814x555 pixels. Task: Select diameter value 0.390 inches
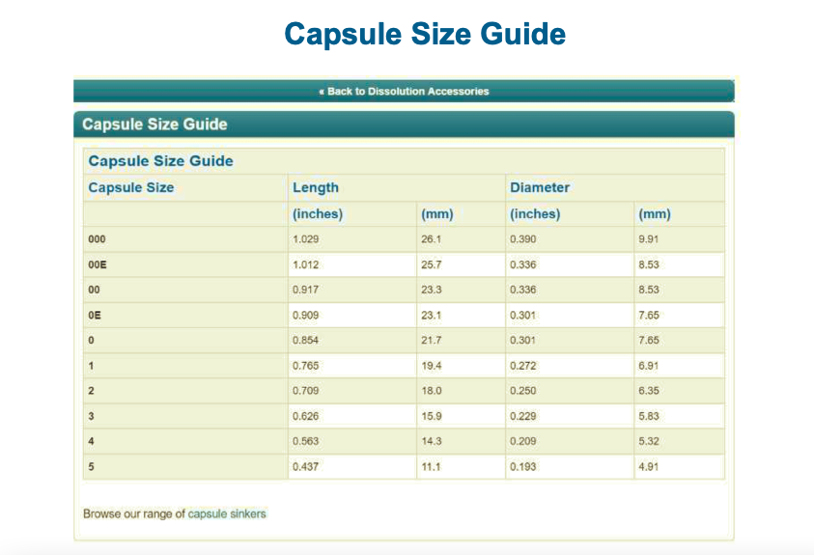click(522, 239)
